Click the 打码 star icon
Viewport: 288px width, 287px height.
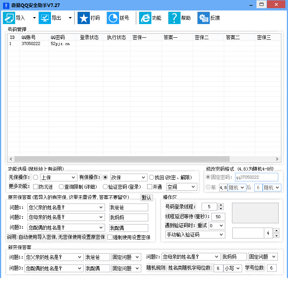(x=84, y=18)
